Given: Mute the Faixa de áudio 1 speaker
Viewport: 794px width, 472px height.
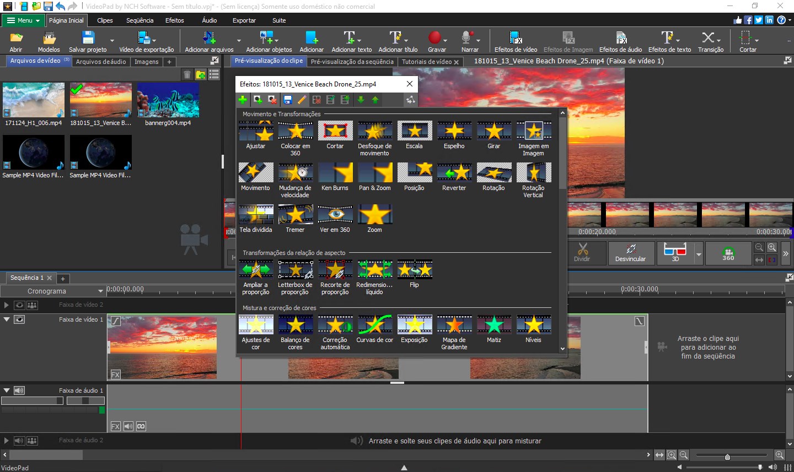Looking at the screenshot, I should coord(19,390).
